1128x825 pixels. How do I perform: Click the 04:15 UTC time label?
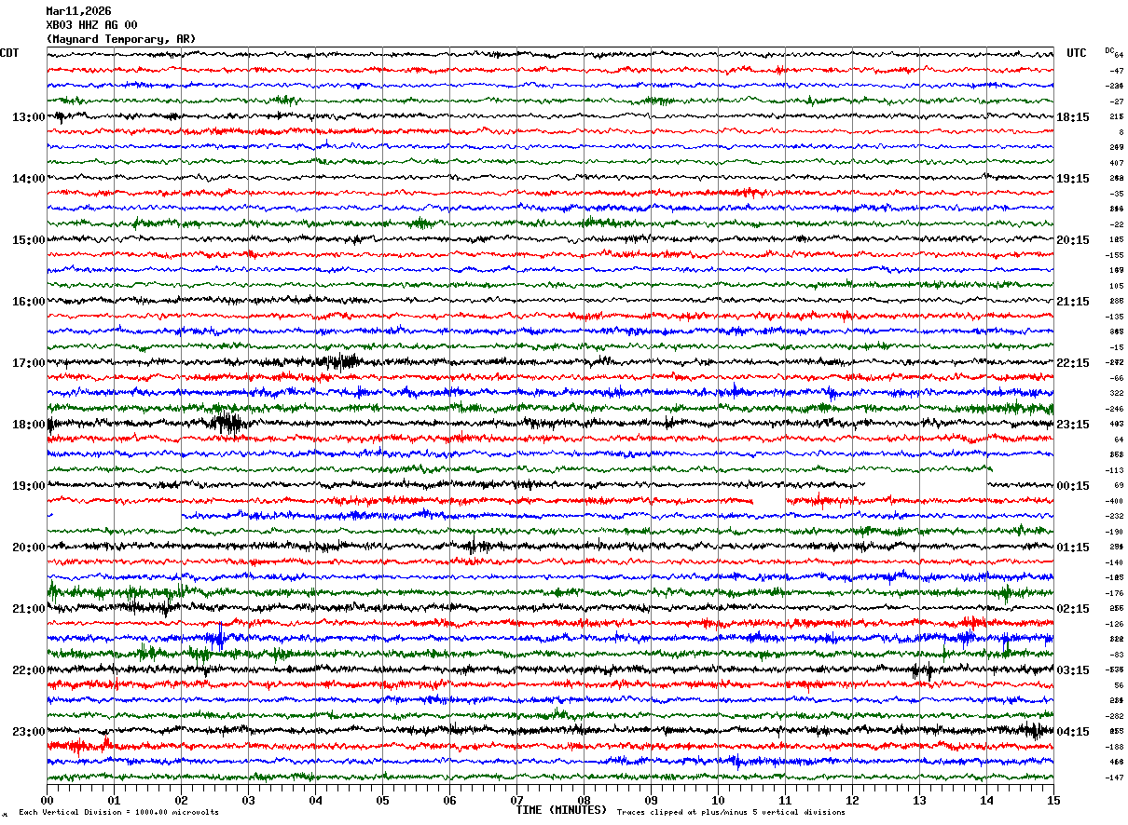[1073, 732]
